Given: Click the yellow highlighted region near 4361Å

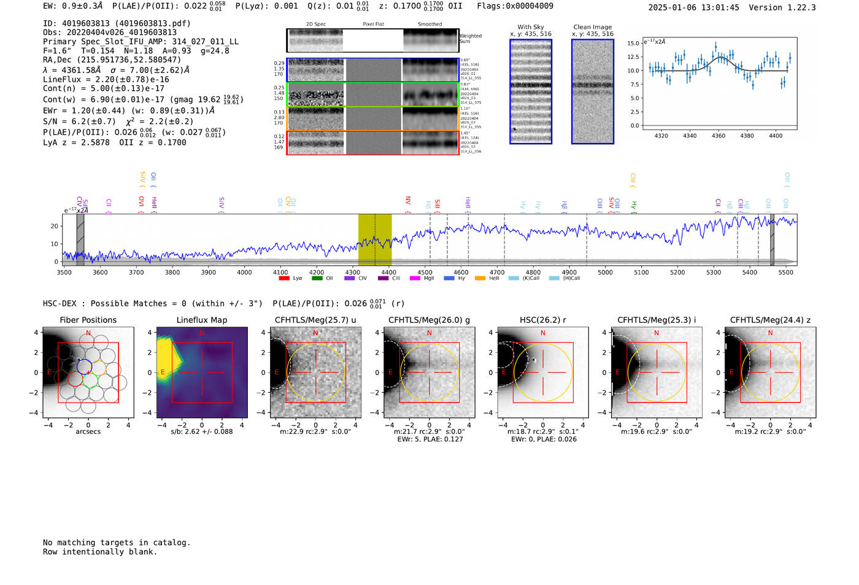Looking at the screenshot, I should pos(375,240).
